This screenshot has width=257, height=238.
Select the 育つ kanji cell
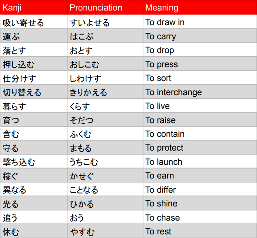pyautogui.click(x=11, y=120)
